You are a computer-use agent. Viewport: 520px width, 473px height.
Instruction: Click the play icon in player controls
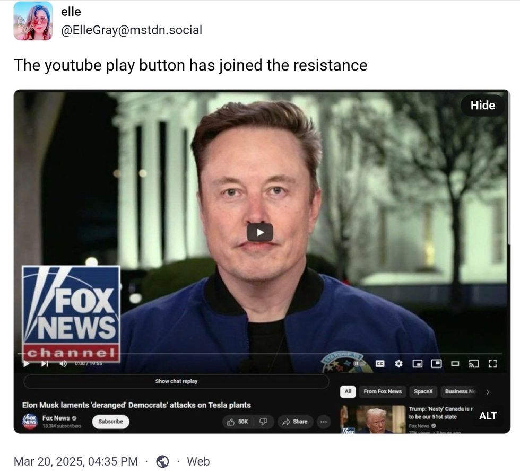click(26, 364)
